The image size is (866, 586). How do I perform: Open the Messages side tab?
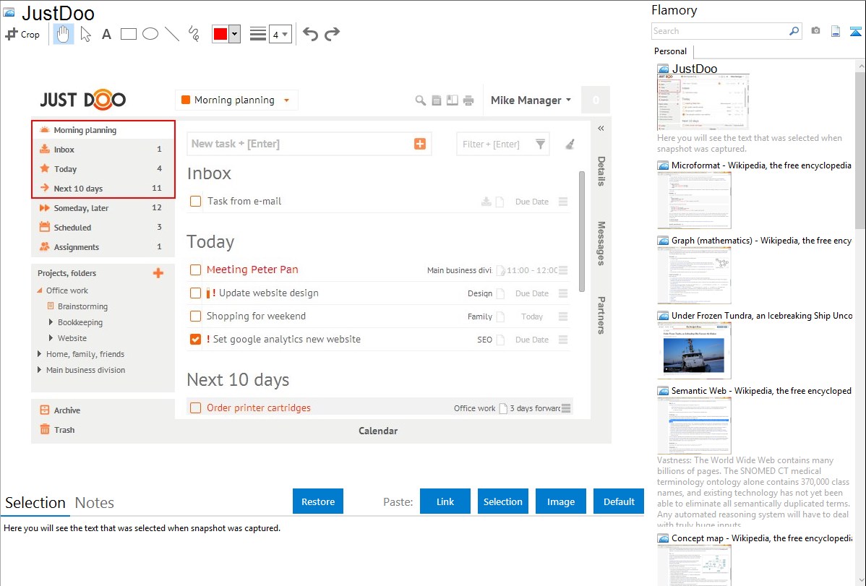[601, 244]
